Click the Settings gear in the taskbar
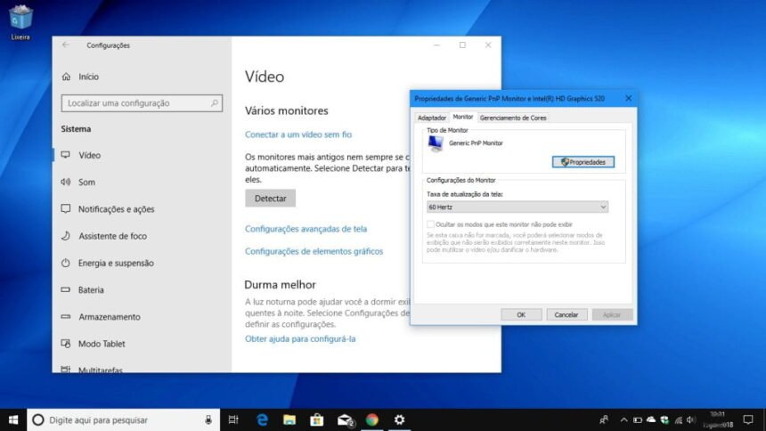This screenshot has height=431, width=766. pos(400,419)
